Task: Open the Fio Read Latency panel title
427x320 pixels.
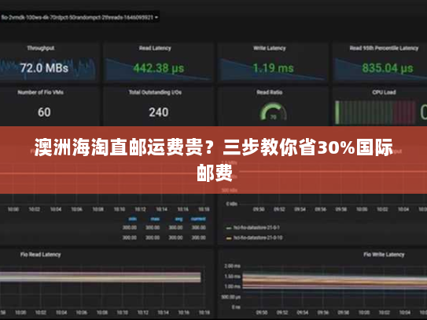Action: click(41, 255)
